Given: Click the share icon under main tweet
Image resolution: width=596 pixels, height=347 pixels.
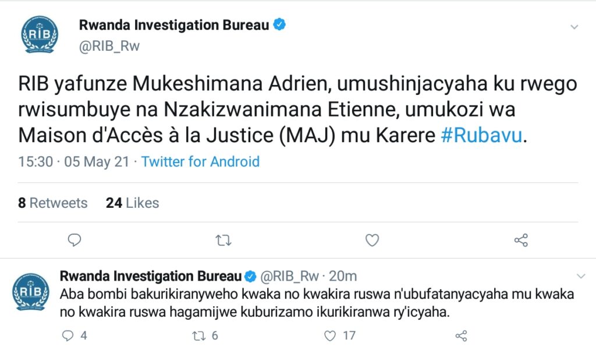Looking at the screenshot, I should click(x=521, y=240).
